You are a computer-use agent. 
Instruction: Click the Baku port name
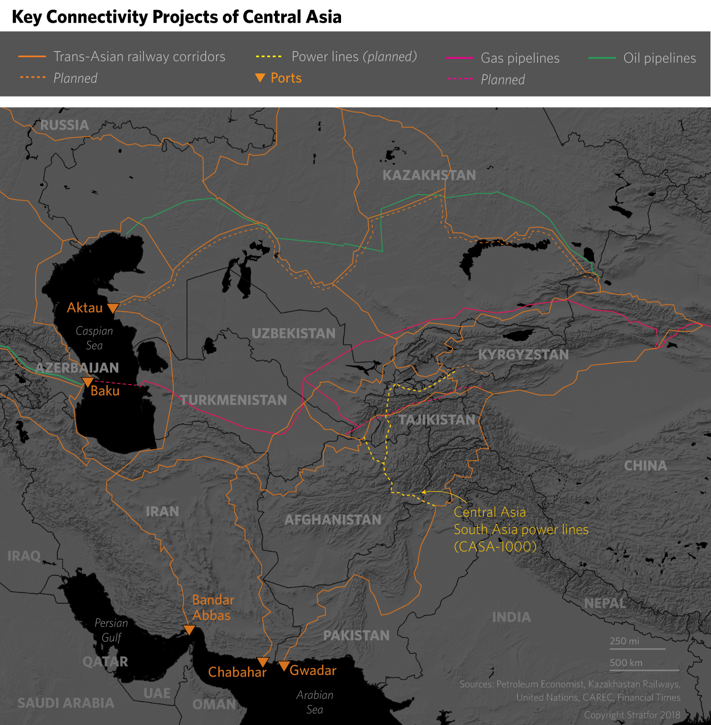(x=105, y=391)
